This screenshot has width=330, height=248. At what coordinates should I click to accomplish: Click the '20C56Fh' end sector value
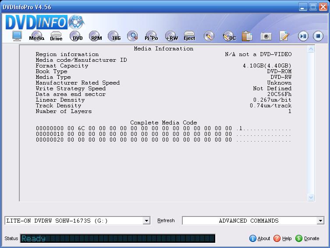279,94
